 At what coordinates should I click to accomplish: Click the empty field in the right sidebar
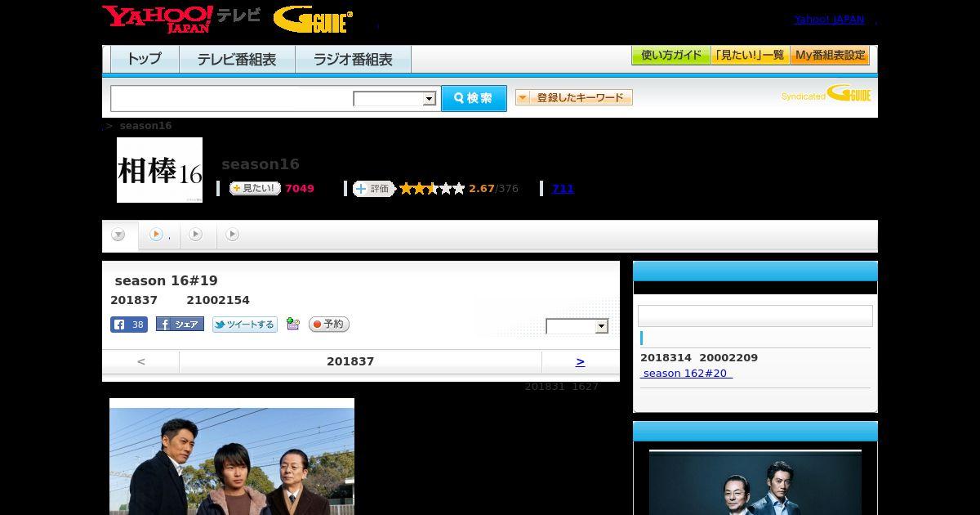coord(755,316)
